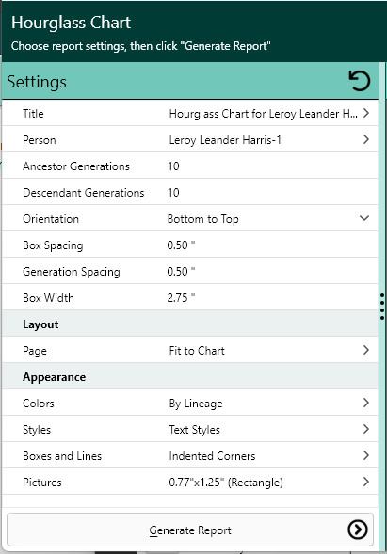Edit the Descendant Generations value 10

(173, 193)
